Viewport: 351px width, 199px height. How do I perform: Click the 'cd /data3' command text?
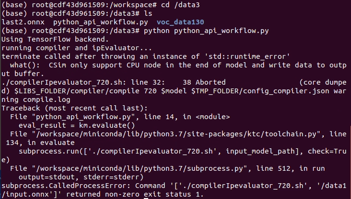(180, 5)
